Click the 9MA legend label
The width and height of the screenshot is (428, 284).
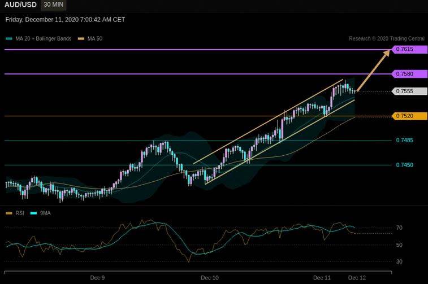pyautogui.click(x=45, y=213)
